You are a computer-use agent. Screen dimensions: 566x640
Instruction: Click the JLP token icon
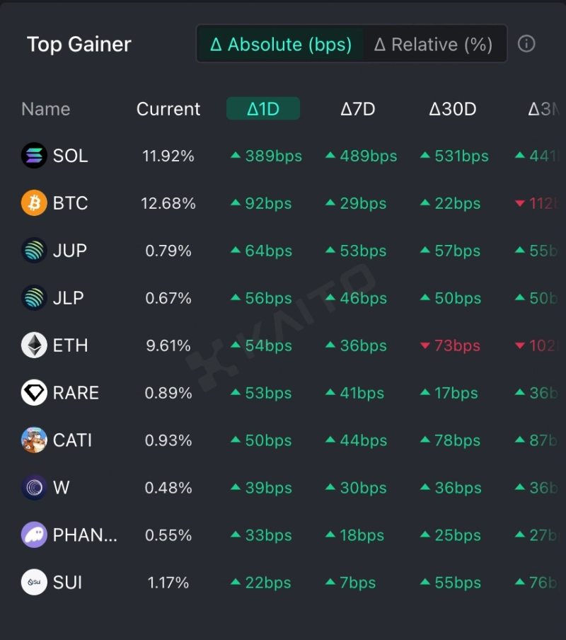(x=34, y=298)
